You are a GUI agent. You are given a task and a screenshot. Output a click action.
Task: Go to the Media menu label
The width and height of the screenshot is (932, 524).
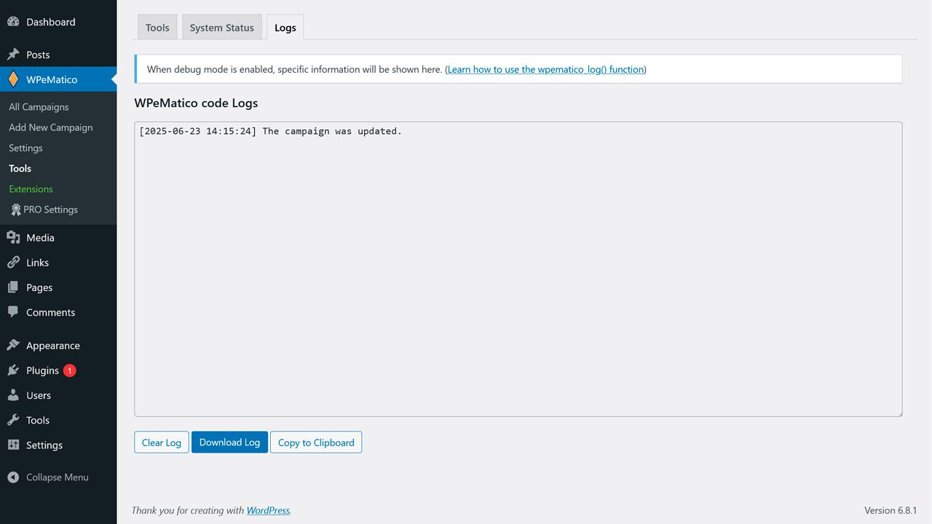tap(40, 237)
